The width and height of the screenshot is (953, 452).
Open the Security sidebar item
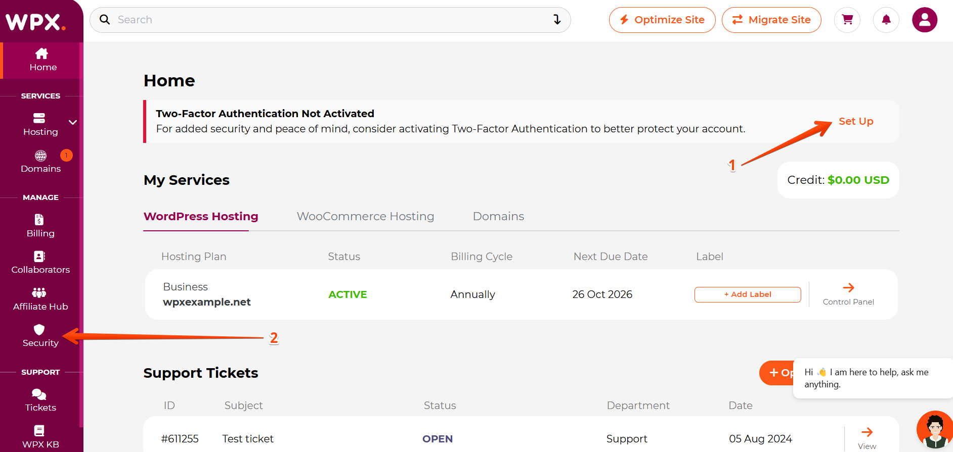[x=40, y=336]
